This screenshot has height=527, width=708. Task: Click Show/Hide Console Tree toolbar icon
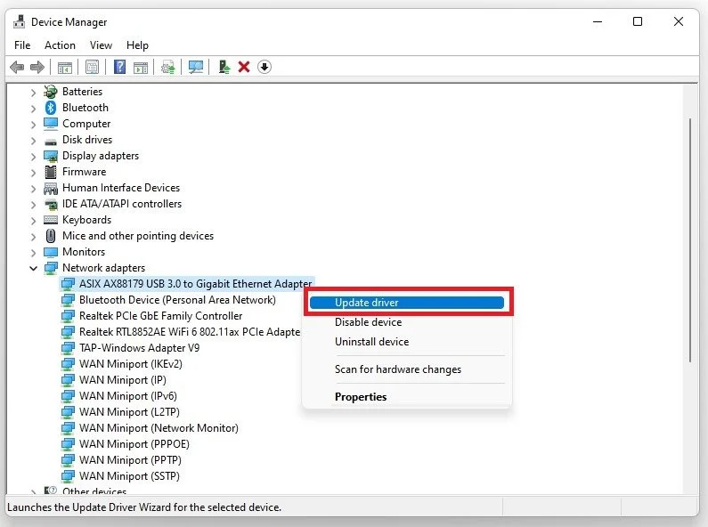[x=65, y=68]
